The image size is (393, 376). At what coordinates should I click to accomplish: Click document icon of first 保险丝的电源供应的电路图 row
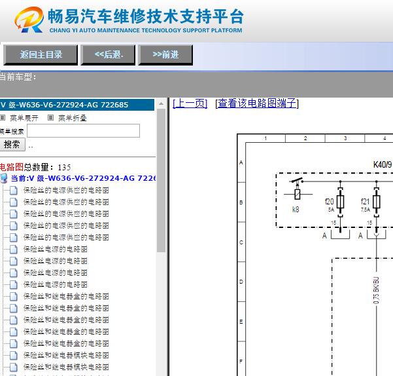pyautogui.click(x=14, y=190)
